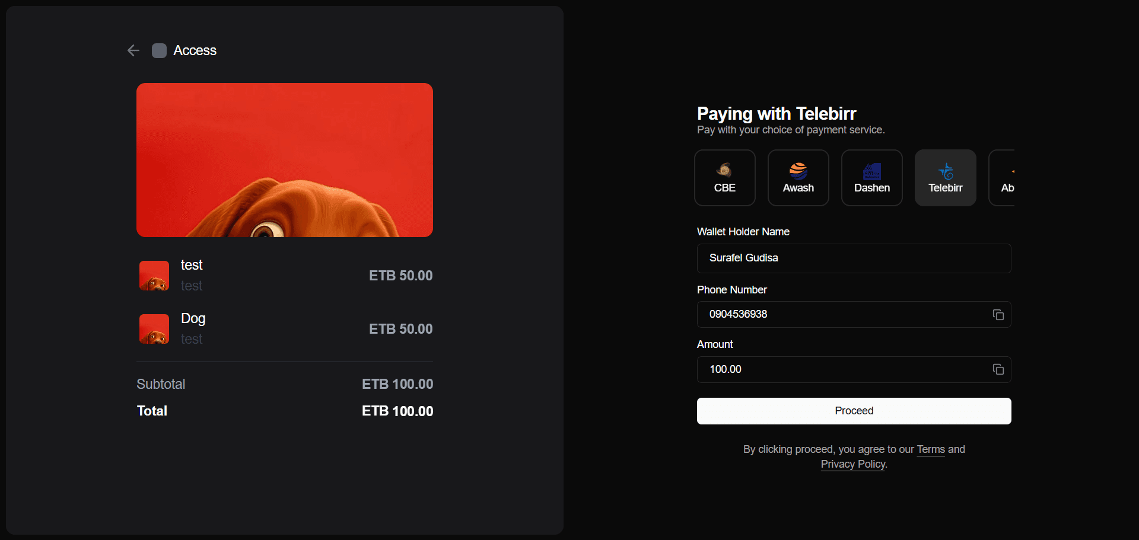
Task: Click the CBE bank logo icon
Action: (x=724, y=170)
